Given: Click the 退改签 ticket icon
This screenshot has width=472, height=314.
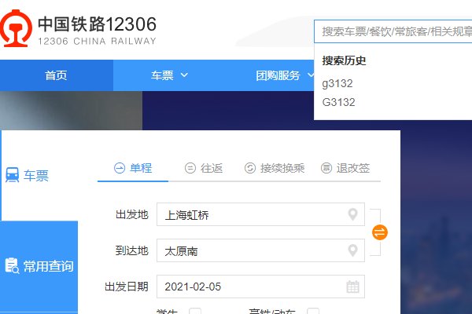Looking at the screenshot, I should [326, 168].
